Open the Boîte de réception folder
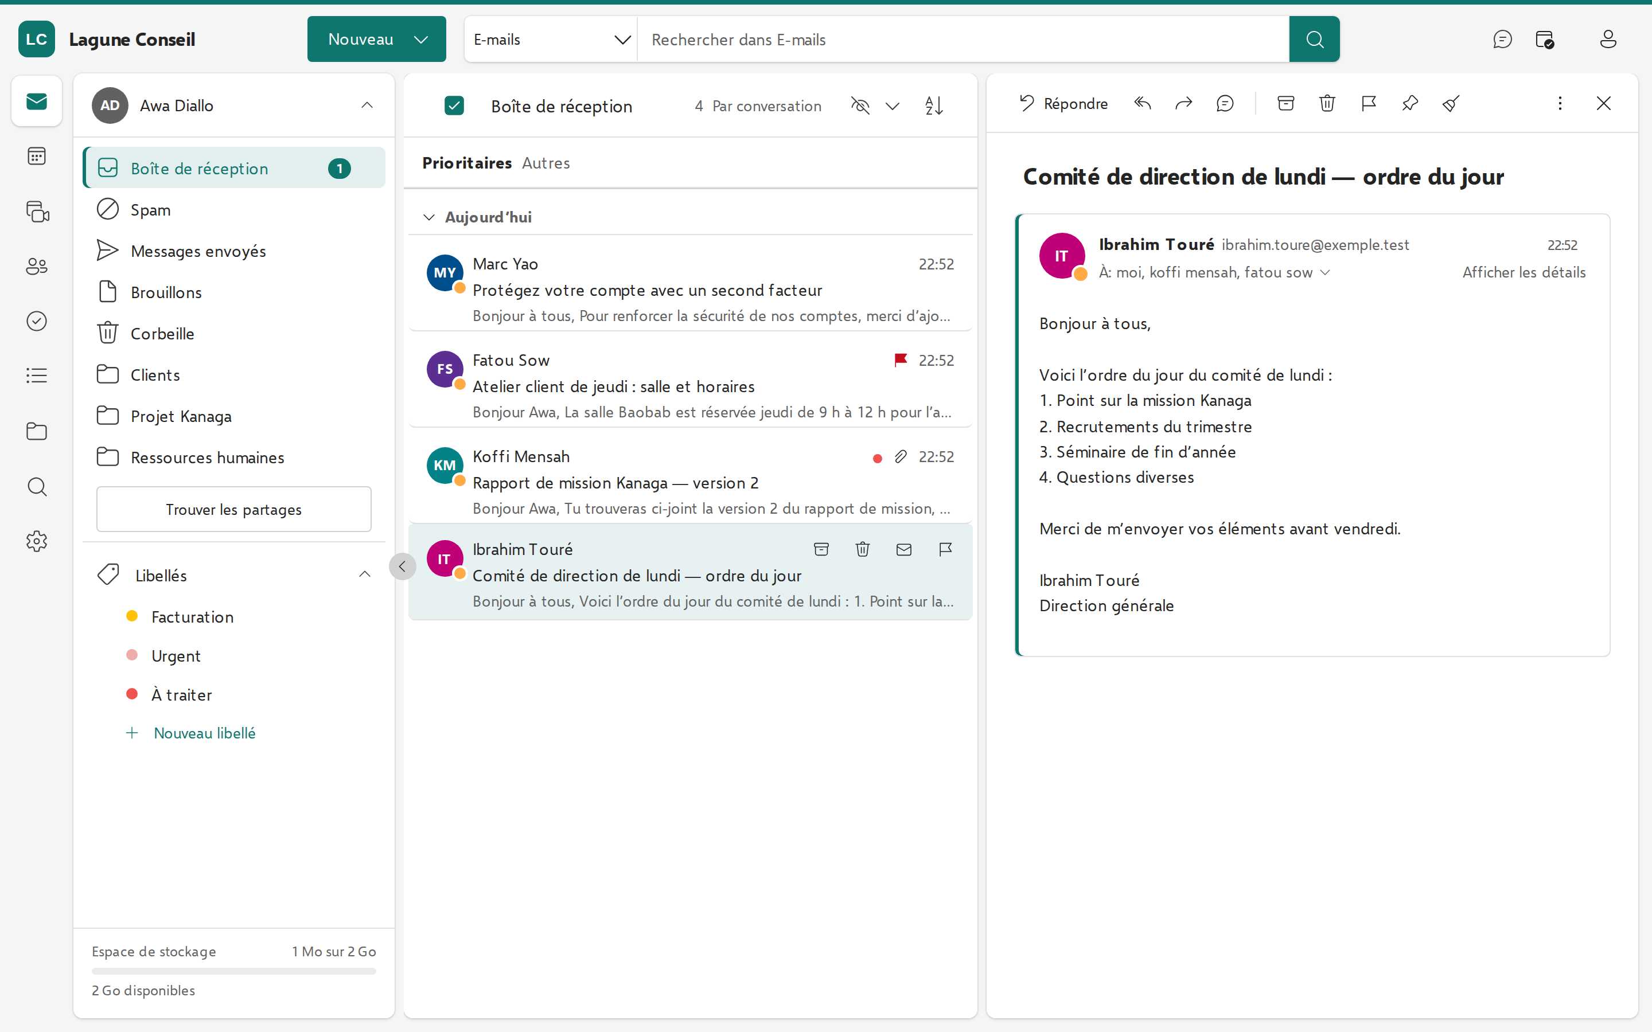The height and width of the screenshot is (1032, 1652). tap(234, 168)
